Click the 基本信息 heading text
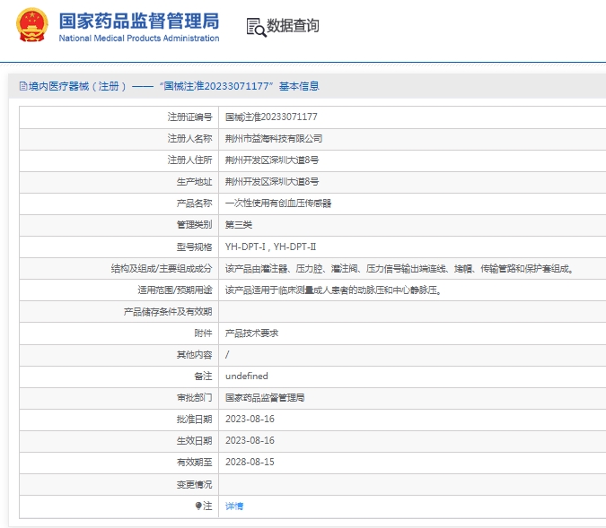This screenshot has height=528, width=606. [x=299, y=86]
